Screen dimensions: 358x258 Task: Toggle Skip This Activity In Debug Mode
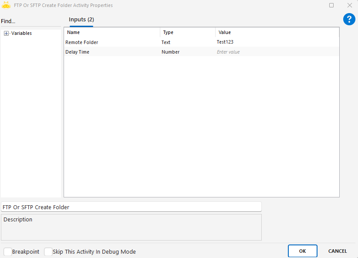tap(48, 252)
